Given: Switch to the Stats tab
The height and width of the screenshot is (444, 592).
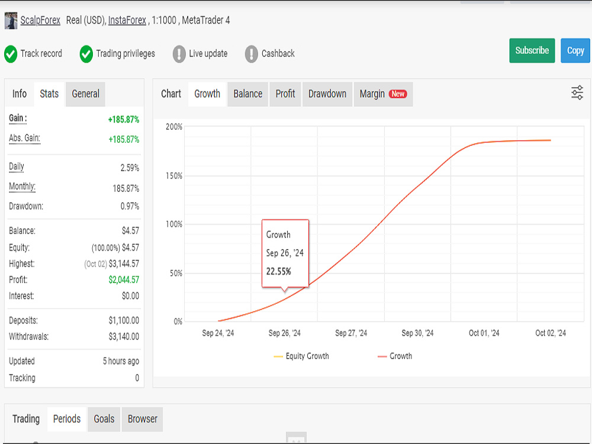Looking at the screenshot, I should [x=50, y=94].
